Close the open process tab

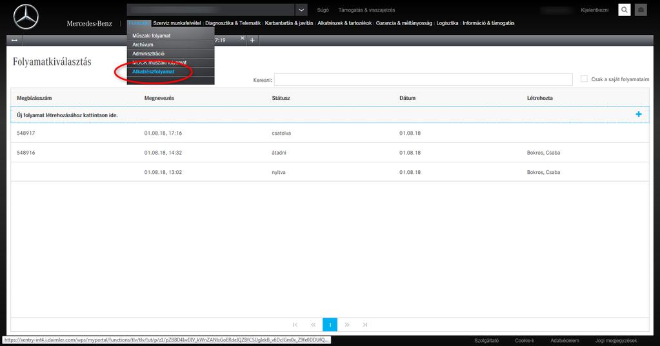coord(242,38)
